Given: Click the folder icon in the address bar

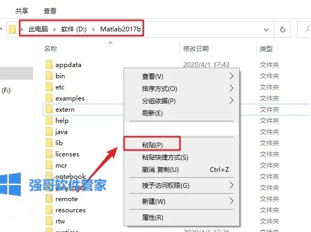Looking at the screenshot, I should coord(12,29).
